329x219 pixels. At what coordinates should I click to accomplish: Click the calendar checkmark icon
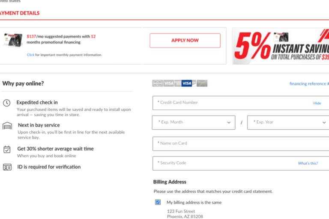tap(7, 149)
